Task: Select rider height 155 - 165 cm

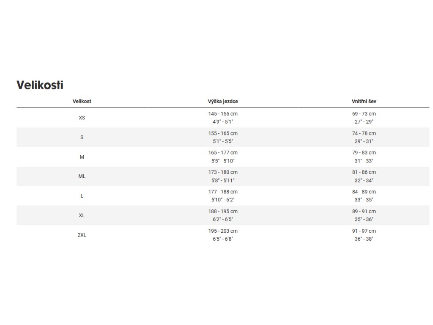Action: click(x=223, y=133)
